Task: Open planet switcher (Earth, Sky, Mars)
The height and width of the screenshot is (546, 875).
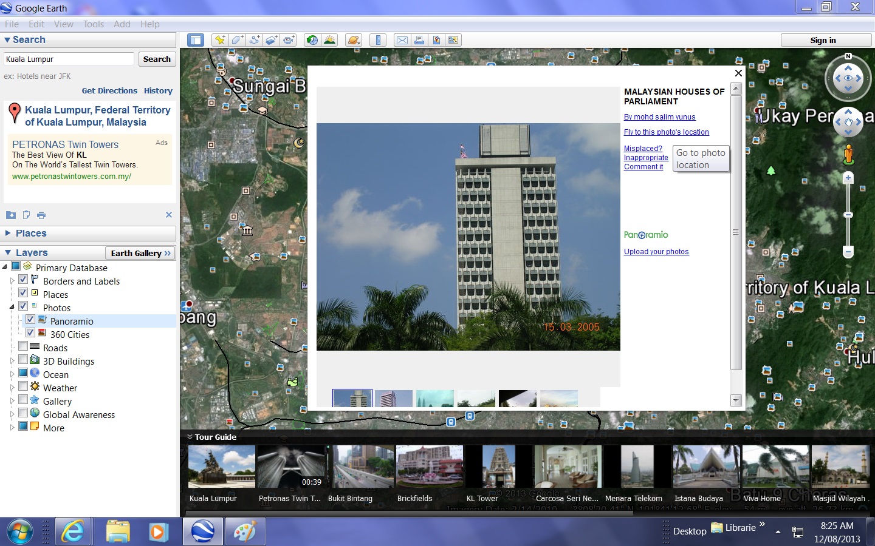Action: pos(354,40)
